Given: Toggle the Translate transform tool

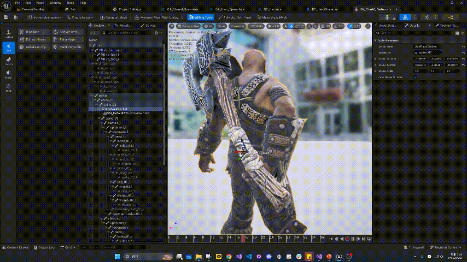Looking at the screenshot, I should tap(291, 26).
